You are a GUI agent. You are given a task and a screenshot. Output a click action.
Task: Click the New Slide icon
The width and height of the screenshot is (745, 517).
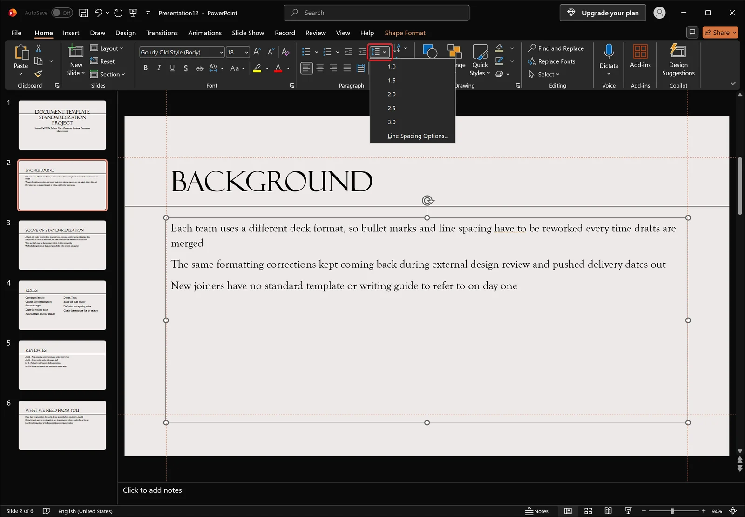(76, 51)
